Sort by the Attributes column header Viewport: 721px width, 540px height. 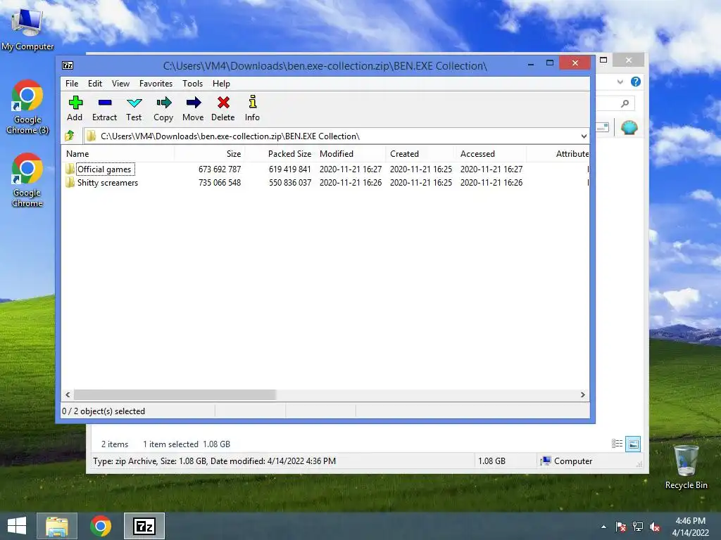click(x=558, y=154)
